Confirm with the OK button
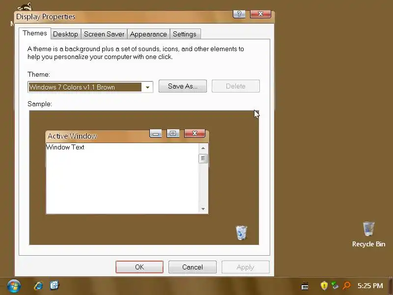Image resolution: width=393 pixels, height=295 pixels. point(140,267)
